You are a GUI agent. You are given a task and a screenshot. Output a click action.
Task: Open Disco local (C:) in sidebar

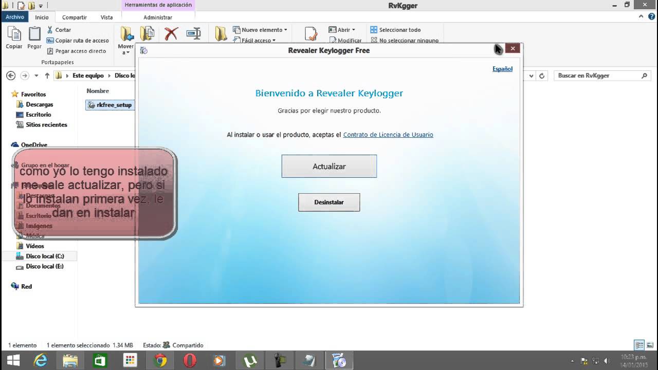point(45,256)
